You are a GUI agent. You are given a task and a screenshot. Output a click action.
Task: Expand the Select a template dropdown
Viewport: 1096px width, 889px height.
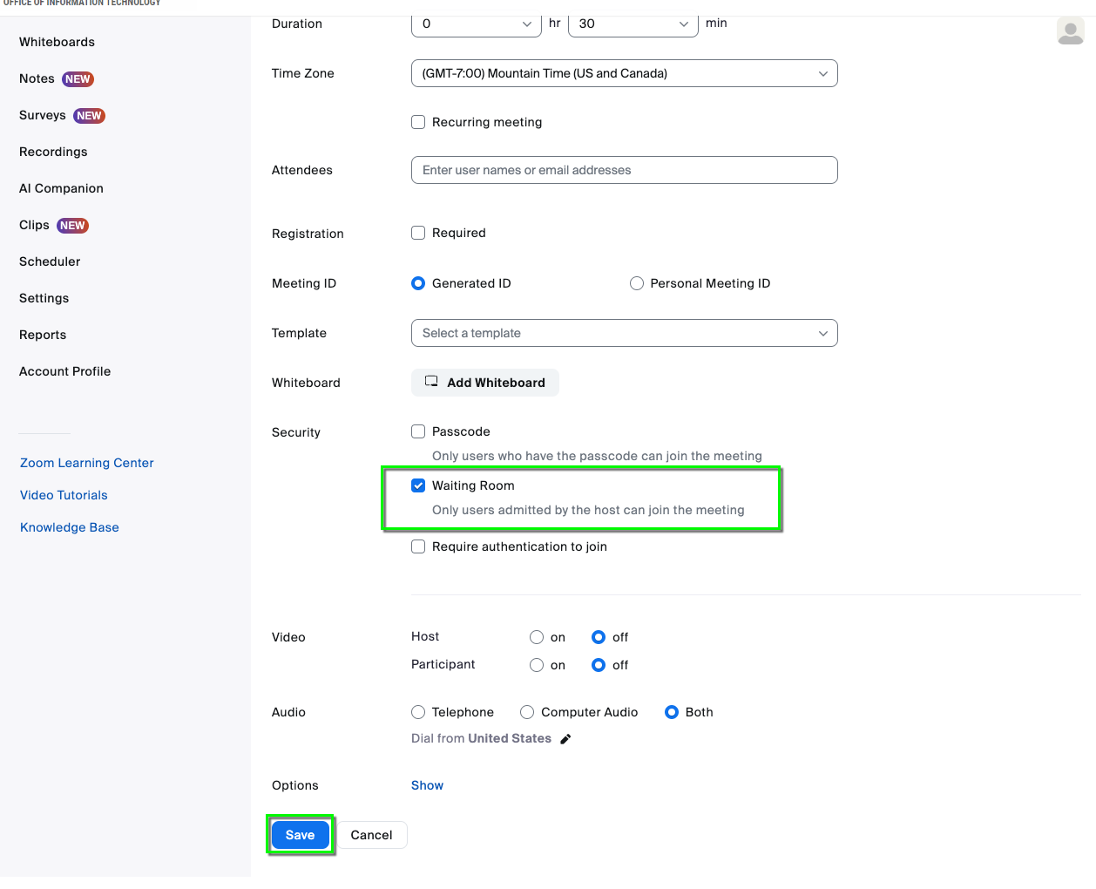coord(624,333)
